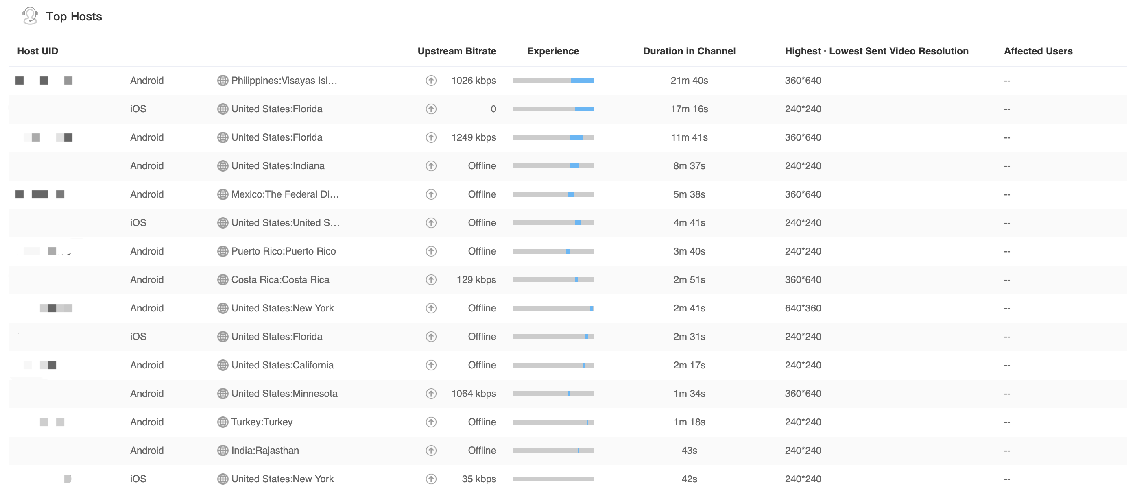
Task: Click the Top Hosts headset icon
Action: pos(30,16)
